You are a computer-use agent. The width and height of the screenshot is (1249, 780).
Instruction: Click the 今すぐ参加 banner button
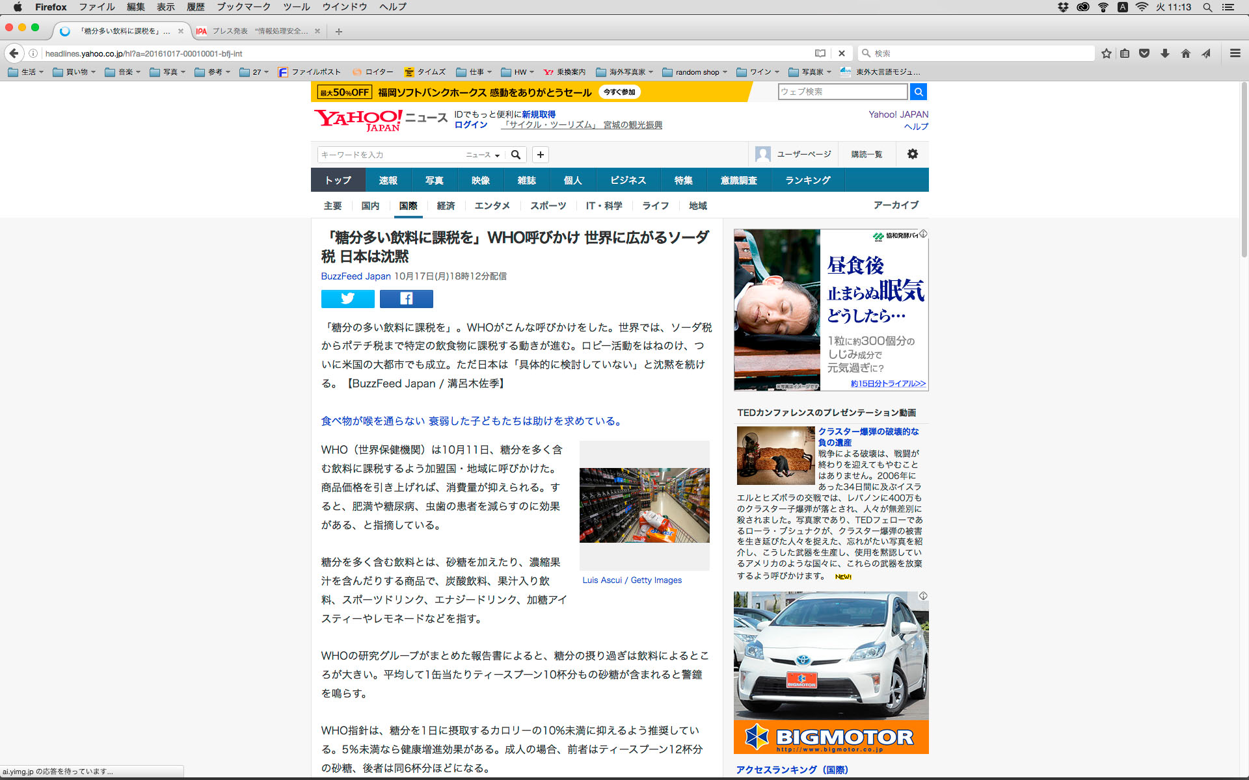tap(619, 92)
